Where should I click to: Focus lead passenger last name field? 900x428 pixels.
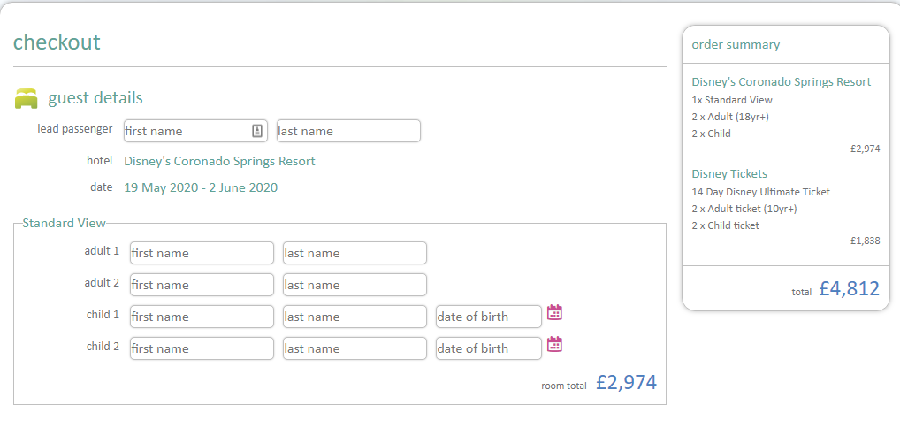348,131
